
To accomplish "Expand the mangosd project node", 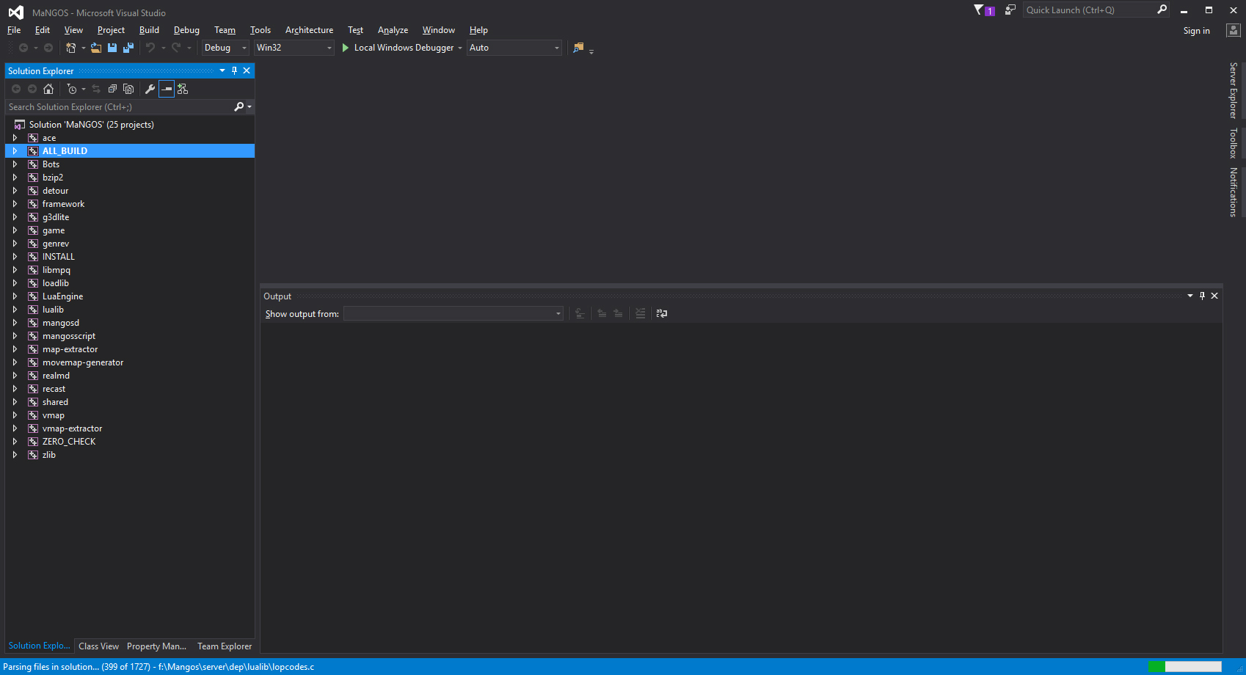I will tap(15, 323).
